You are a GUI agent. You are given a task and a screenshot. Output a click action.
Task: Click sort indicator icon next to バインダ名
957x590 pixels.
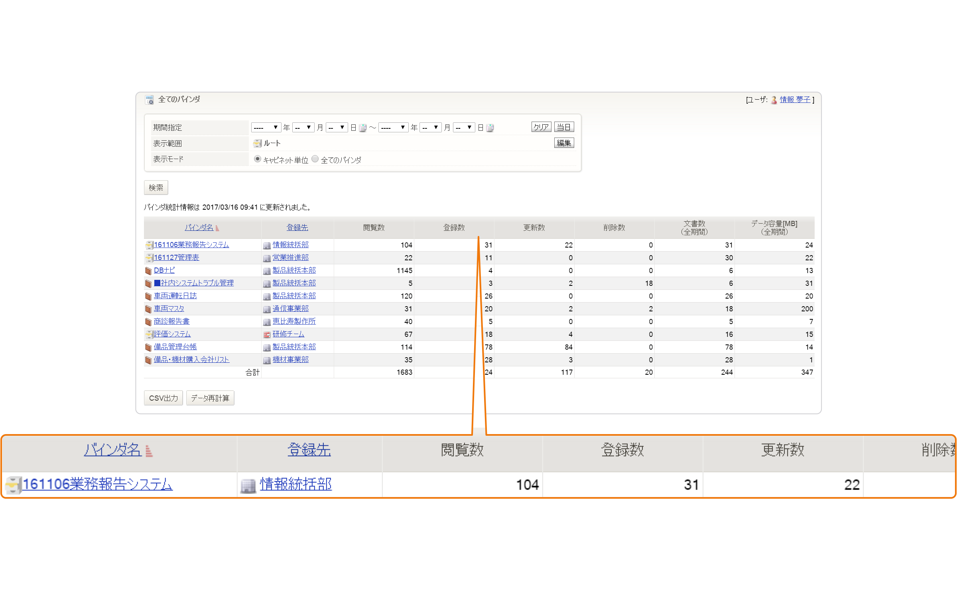[217, 228]
